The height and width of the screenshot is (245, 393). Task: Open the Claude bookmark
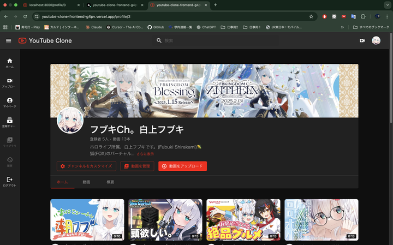(94, 27)
